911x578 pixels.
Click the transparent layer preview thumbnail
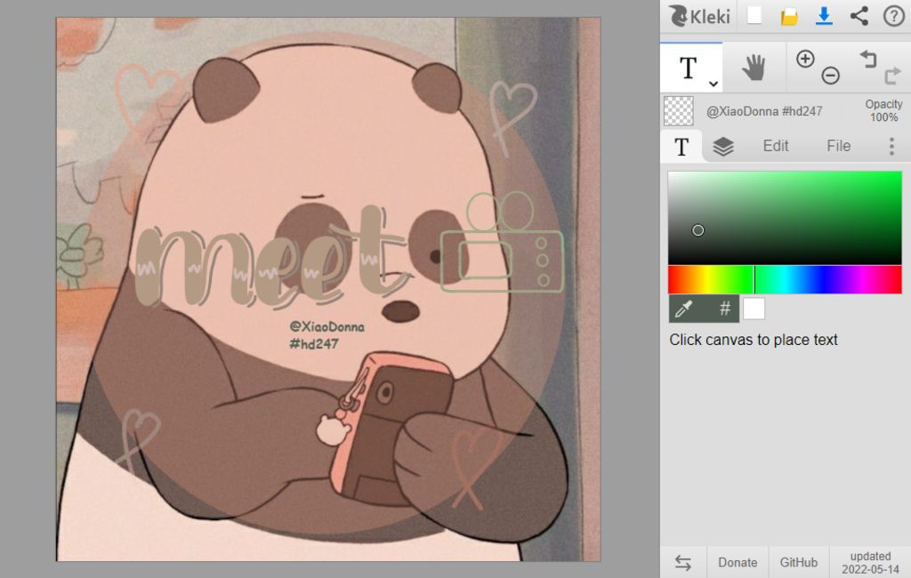tap(679, 111)
